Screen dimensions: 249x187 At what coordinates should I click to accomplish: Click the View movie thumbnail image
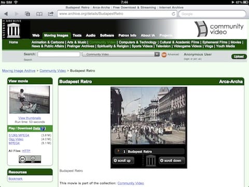30,100
